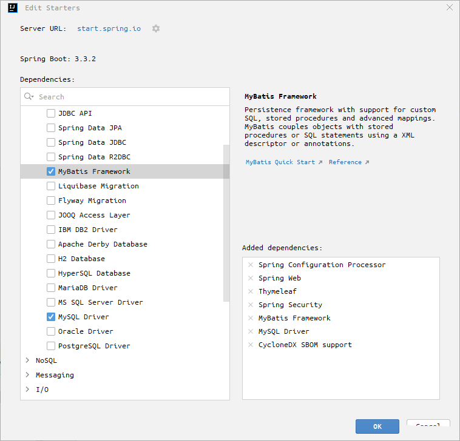Screen dimensions: 460x441
Task: Select HyperSQL Database checkbox
Action: click(51, 273)
